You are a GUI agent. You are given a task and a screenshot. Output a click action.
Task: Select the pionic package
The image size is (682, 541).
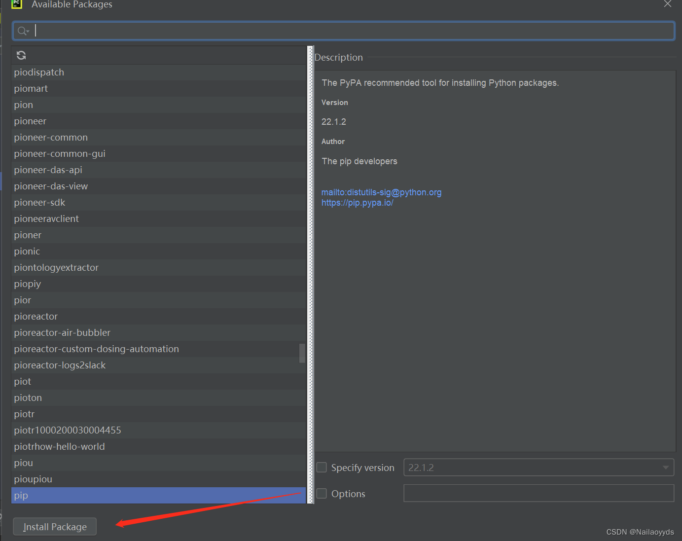point(158,252)
